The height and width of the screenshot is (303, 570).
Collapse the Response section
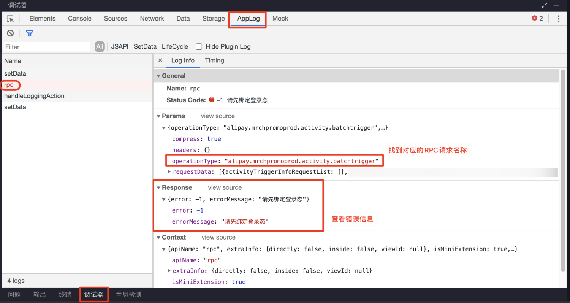pos(159,187)
